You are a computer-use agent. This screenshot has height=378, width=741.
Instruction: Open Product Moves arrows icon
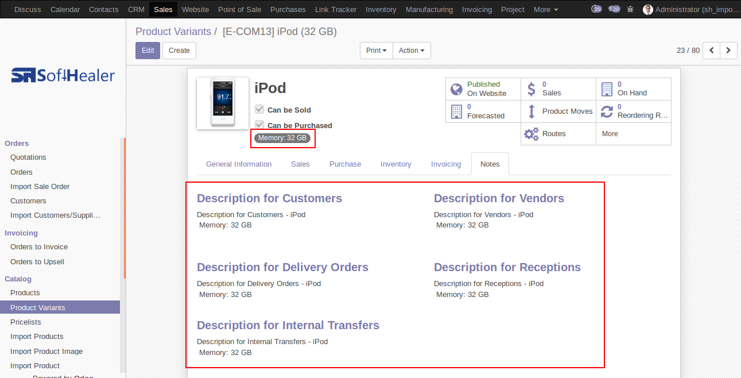coord(531,111)
